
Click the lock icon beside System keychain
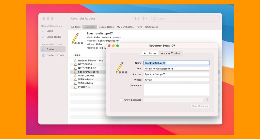44,49
